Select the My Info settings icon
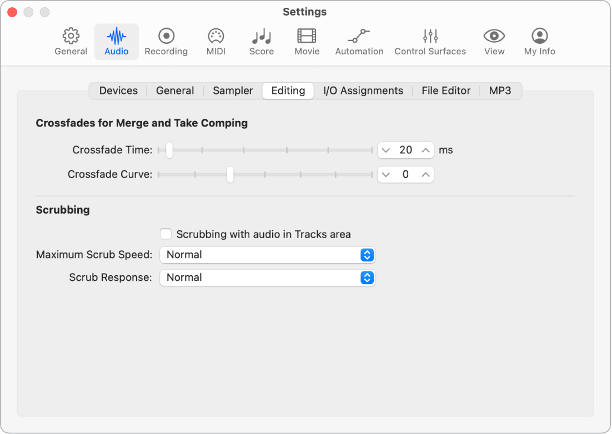 pos(539,42)
